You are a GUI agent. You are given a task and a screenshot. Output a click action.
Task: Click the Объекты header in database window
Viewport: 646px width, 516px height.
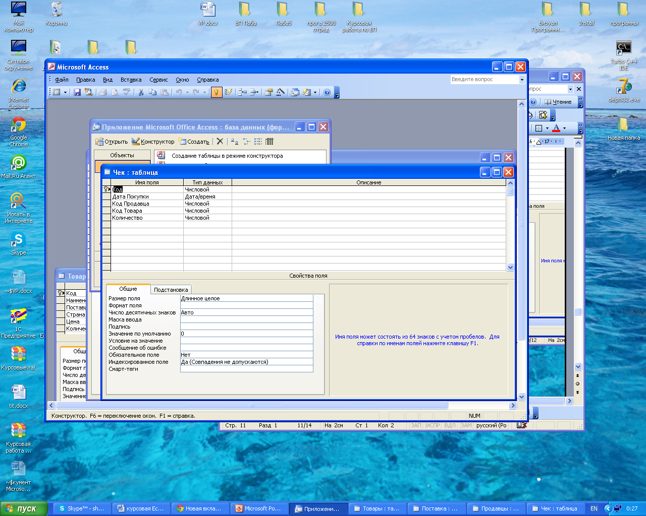coord(122,155)
